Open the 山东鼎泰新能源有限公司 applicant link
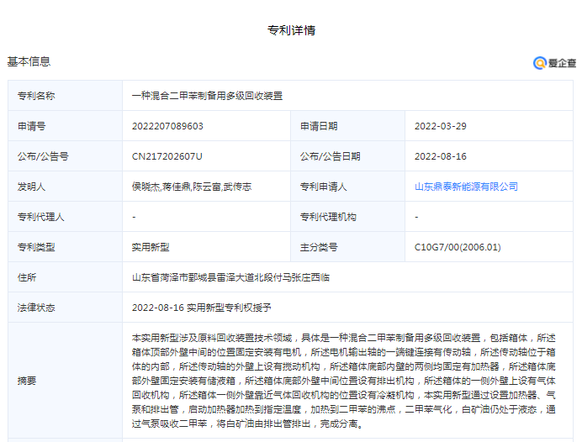This screenshot has height=442, width=582. coord(466,187)
